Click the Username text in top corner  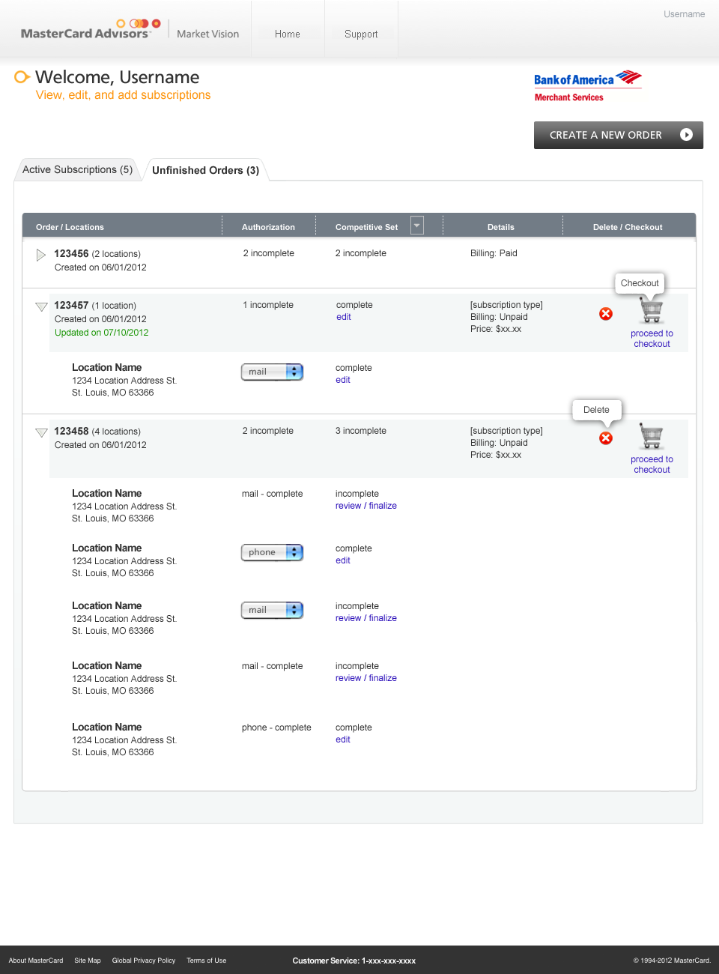tap(684, 14)
